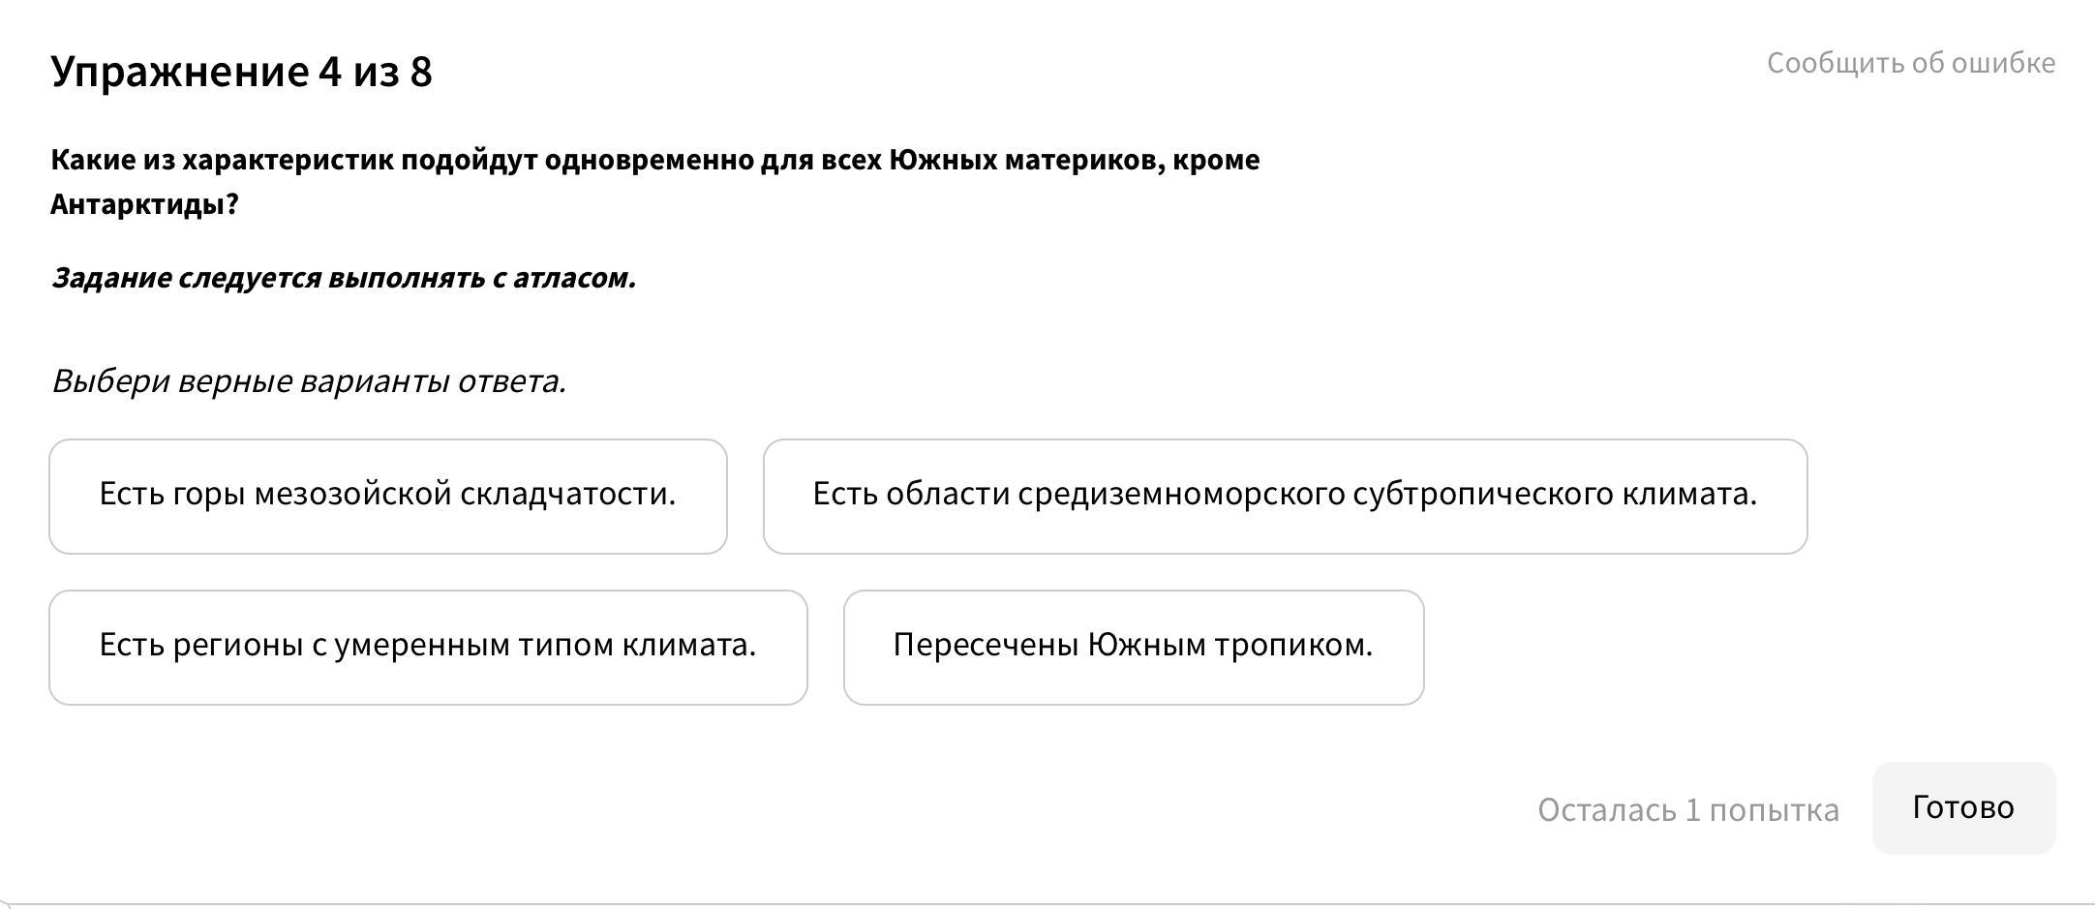Screen dimensions: 2095x909
Task: Select the Mediterranean subtropical climate option
Action: 1285,496
